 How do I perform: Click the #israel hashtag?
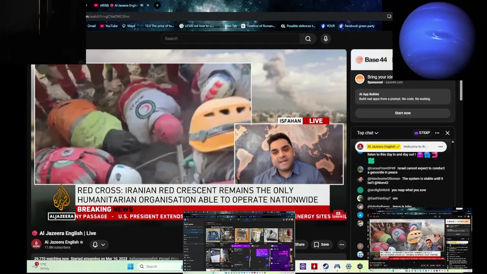tap(163, 259)
